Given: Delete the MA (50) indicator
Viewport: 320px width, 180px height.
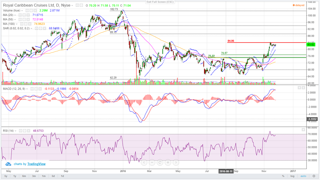Looking at the screenshot, I should tap(28, 19).
